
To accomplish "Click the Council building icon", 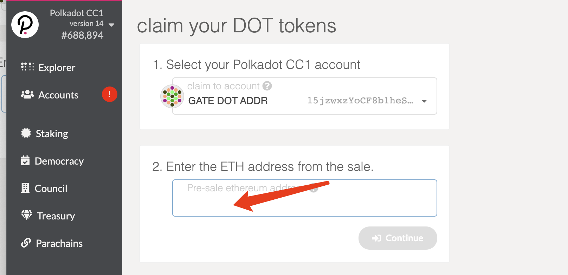I will point(25,188).
